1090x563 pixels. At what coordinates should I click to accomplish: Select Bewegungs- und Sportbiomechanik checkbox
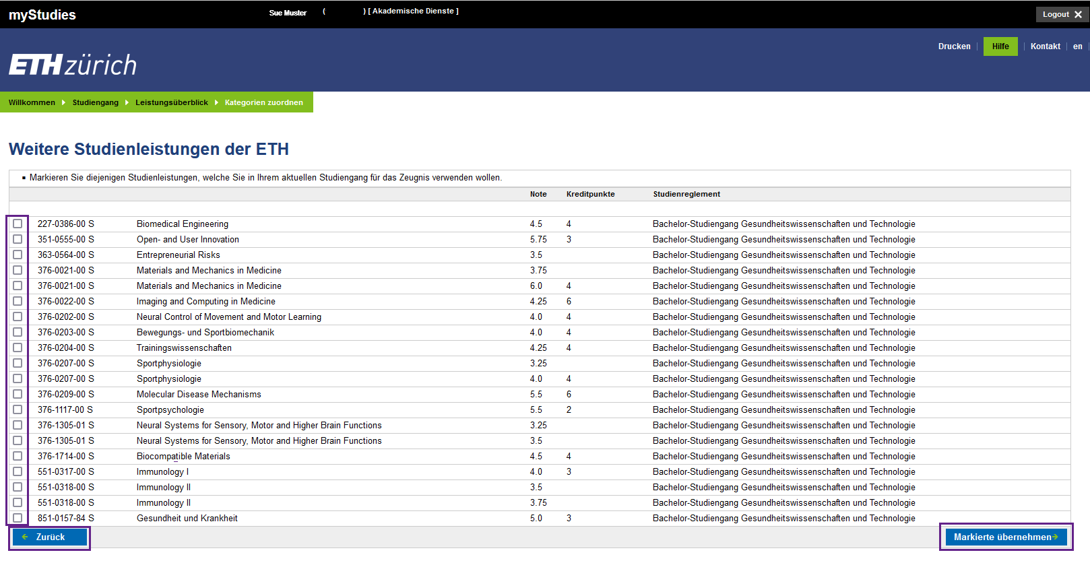pyautogui.click(x=18, y=332)
